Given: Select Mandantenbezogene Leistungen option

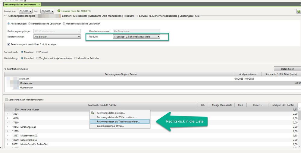Looking at the screenshot, I should 64,24.
